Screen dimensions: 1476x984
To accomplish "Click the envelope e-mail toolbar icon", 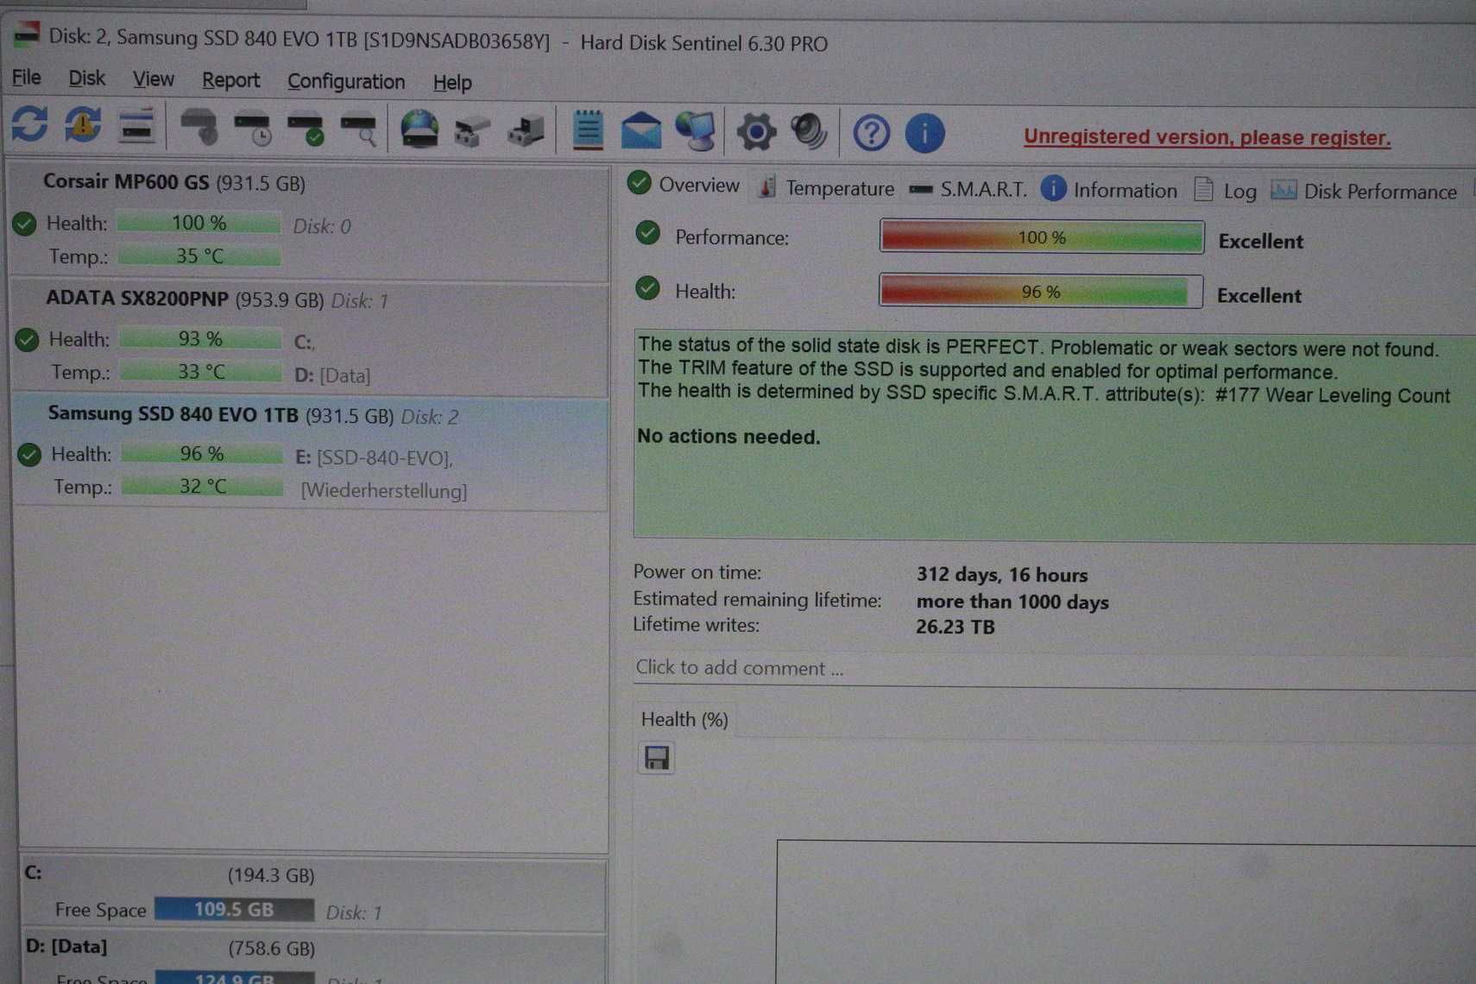I will [x=641, y=131].
